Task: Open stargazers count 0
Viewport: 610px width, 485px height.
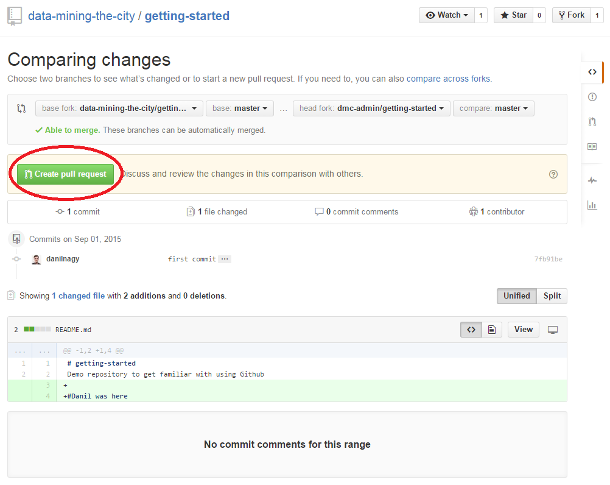Action: click(x=539, y=15)
